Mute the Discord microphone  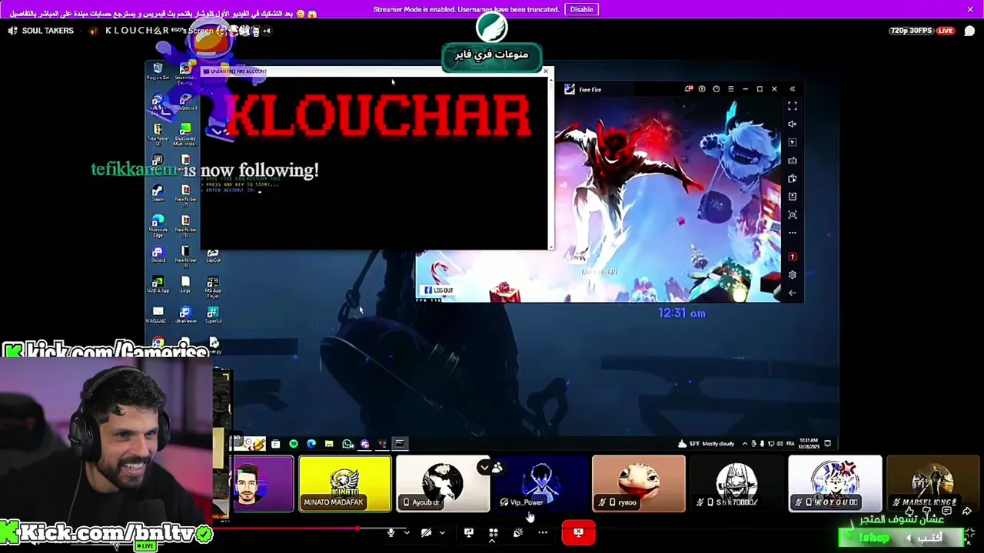[x=391, y=532]
